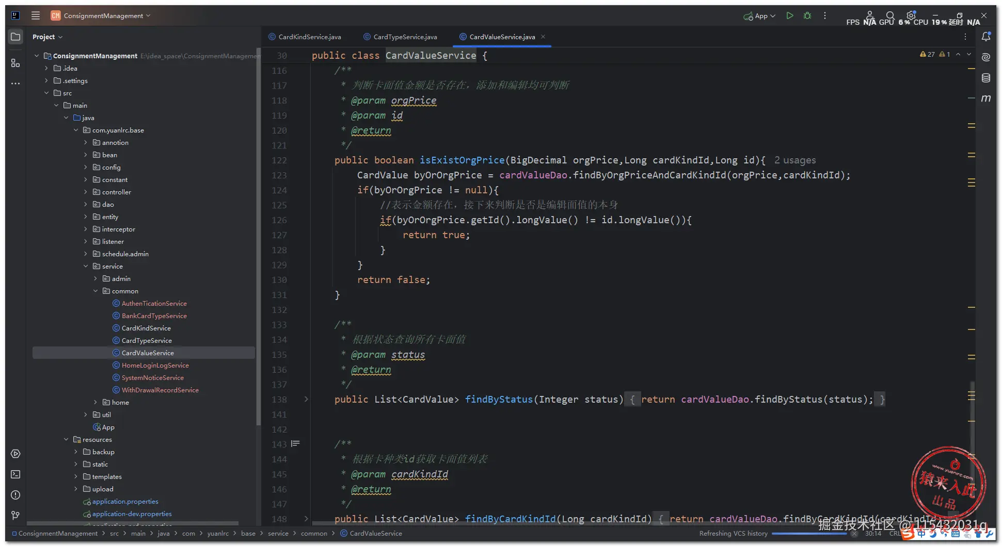
Task: Select CardKindService in project tree
Action: tap(146, 328)
